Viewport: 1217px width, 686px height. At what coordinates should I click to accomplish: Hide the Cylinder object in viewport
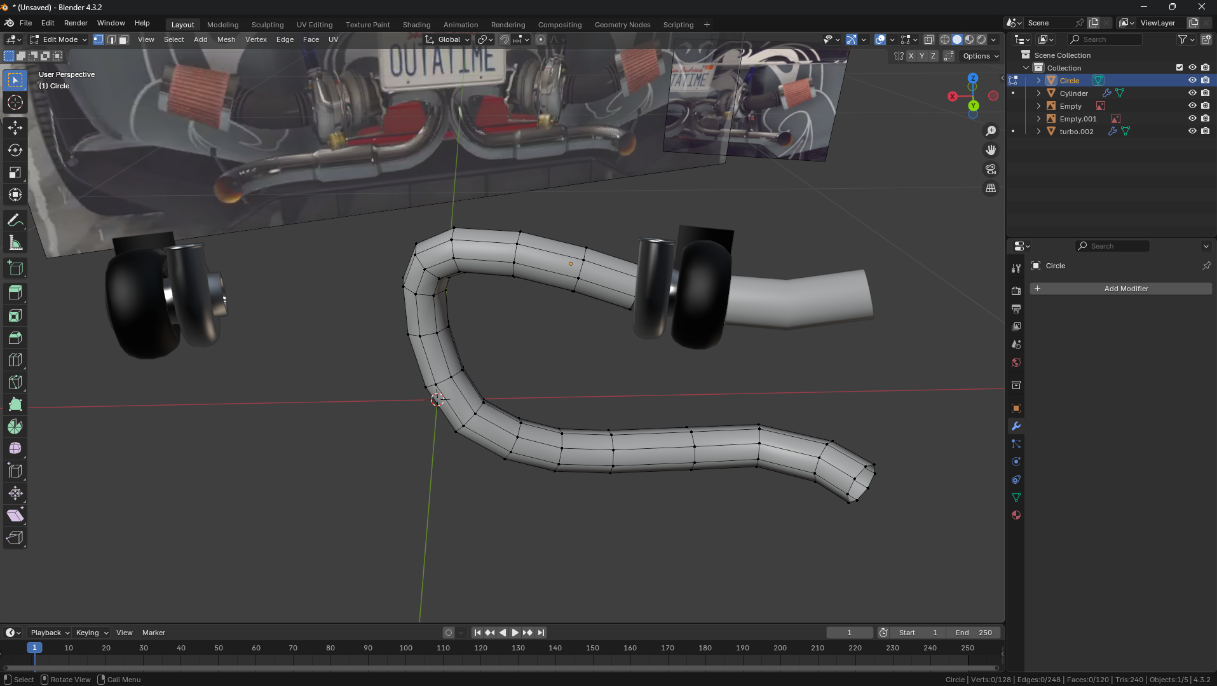pos(1192,93)
